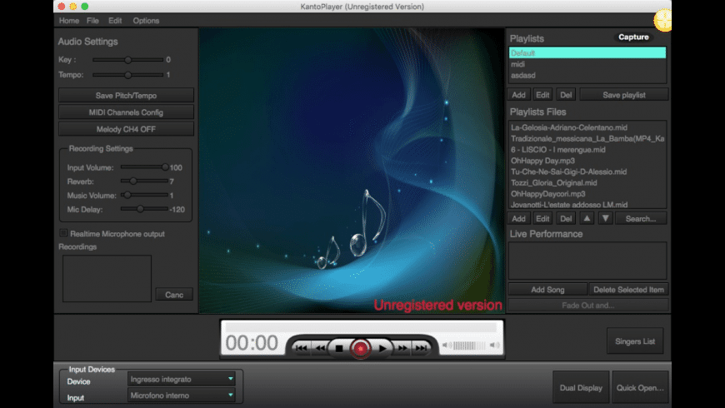Move playlist file up with the arrow

click(587, 218)
